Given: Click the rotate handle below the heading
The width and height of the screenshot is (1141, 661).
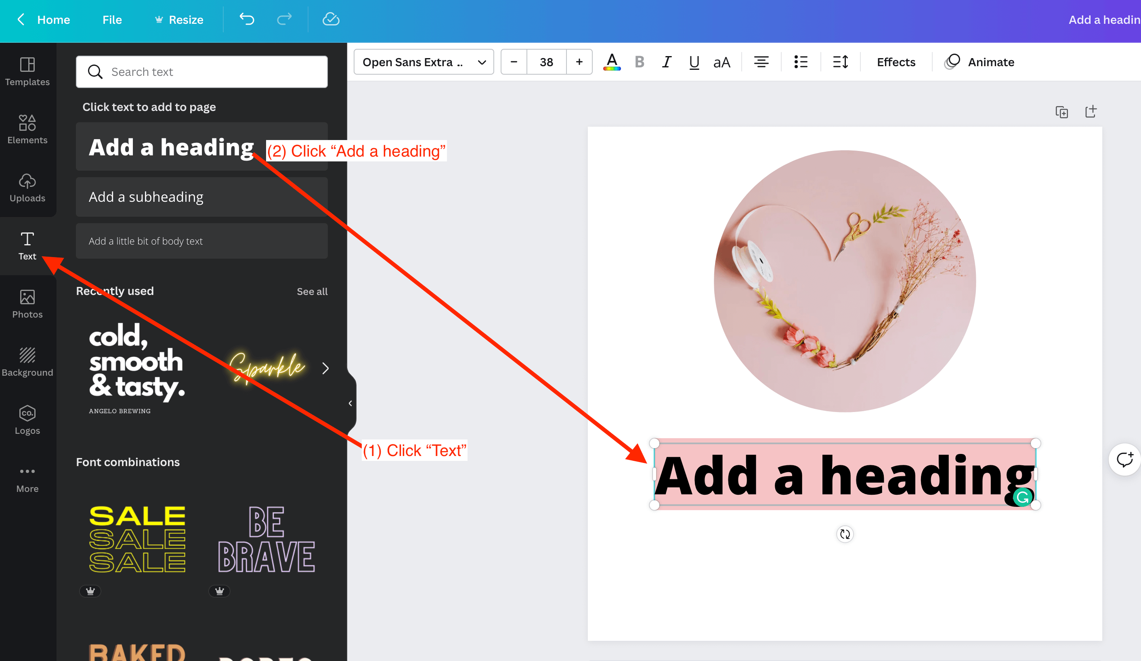Looking at the screenshot, I should 845,534.
